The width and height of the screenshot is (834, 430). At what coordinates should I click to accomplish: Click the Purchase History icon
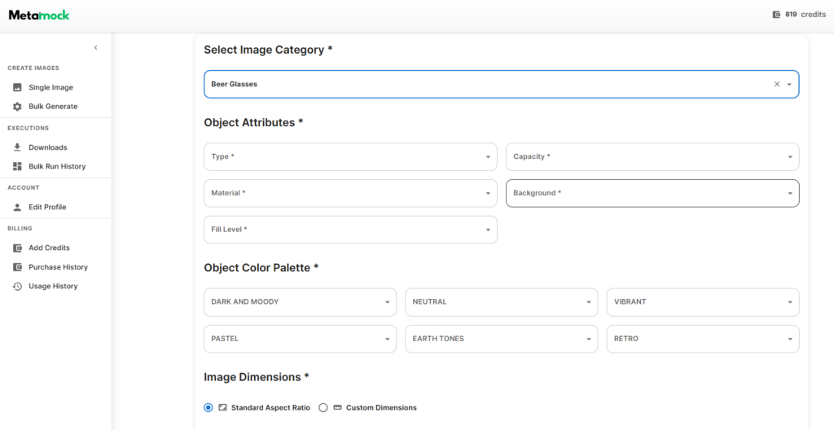17,267
